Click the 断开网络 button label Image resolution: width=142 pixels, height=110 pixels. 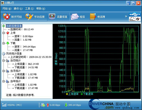(16, 17)
